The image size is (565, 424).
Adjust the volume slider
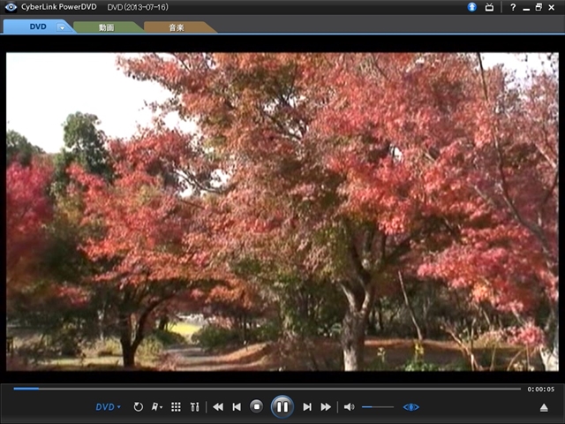(x=378, y=406)
